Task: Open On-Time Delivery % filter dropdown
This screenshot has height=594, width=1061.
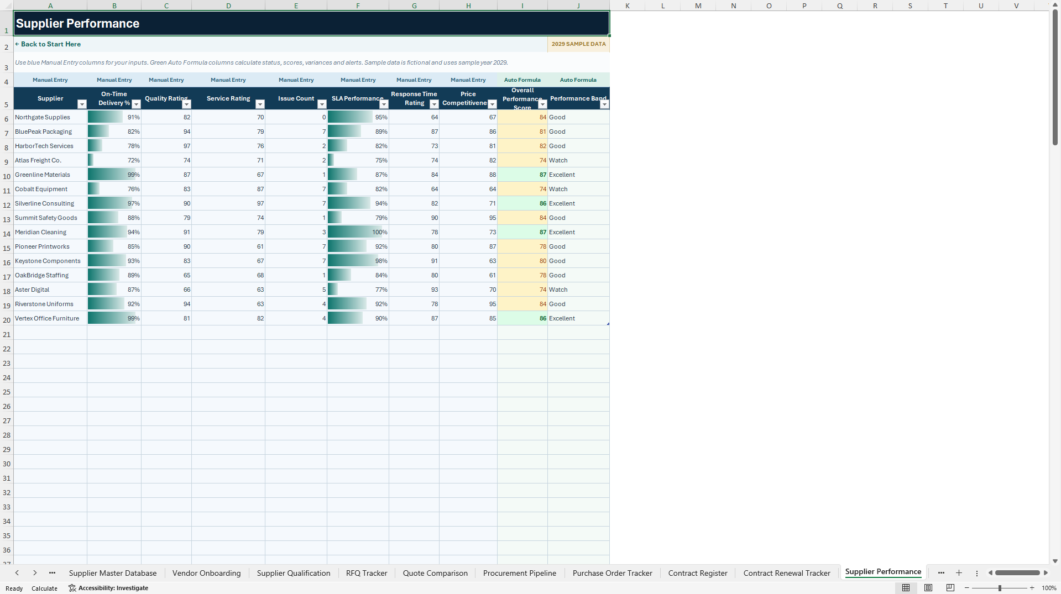Action: point(136,104)
